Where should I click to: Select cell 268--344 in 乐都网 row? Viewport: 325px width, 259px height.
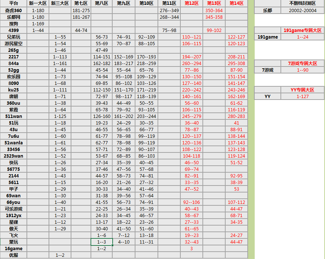169,17
